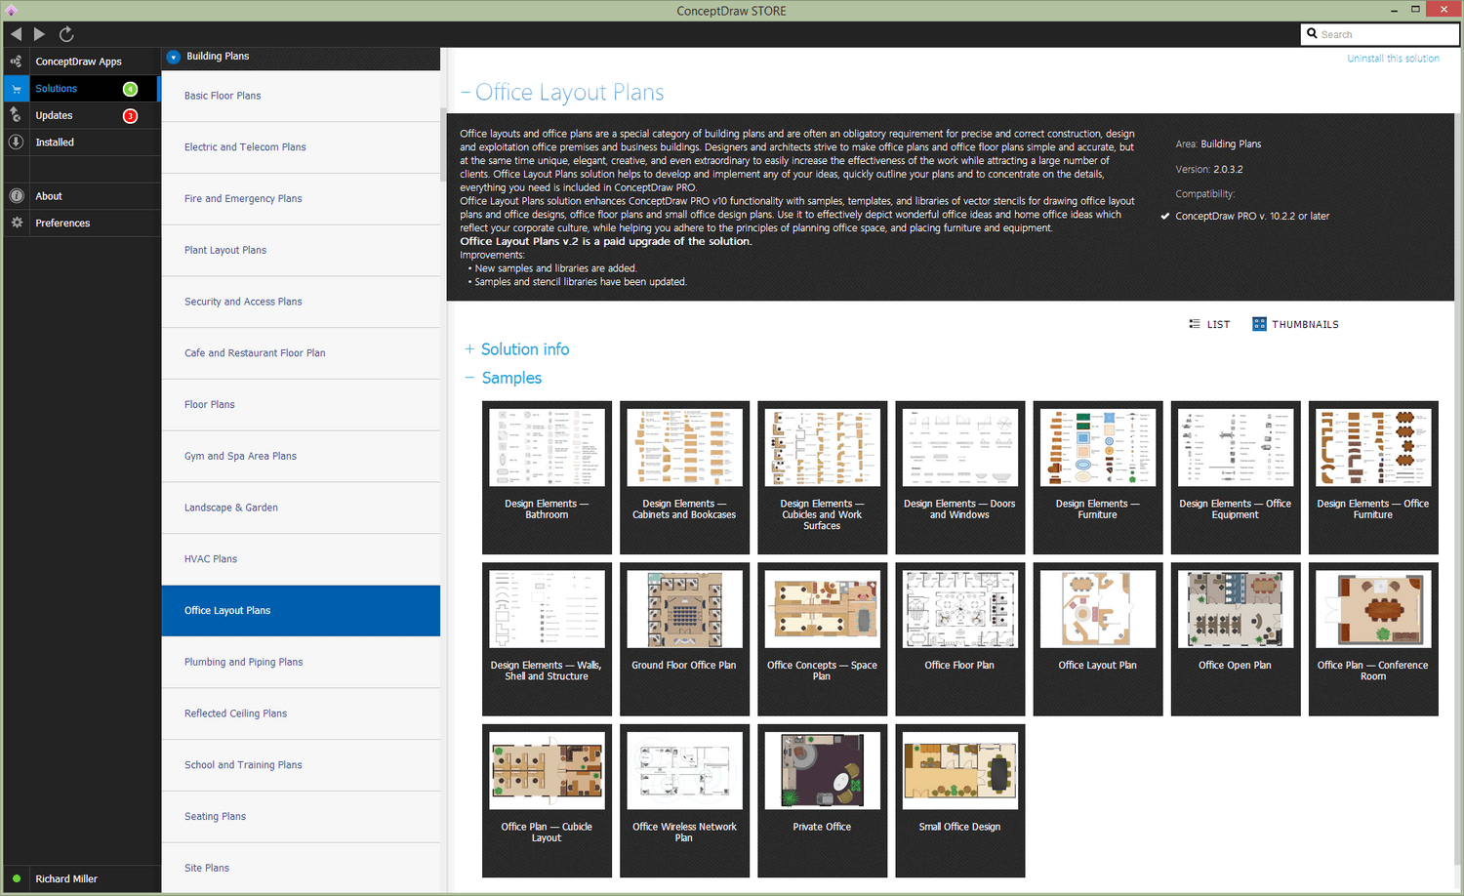Viewport: 1464px width, 896px height.
Task: Click the ConceptDraw title bar logo
Action: 12,11
